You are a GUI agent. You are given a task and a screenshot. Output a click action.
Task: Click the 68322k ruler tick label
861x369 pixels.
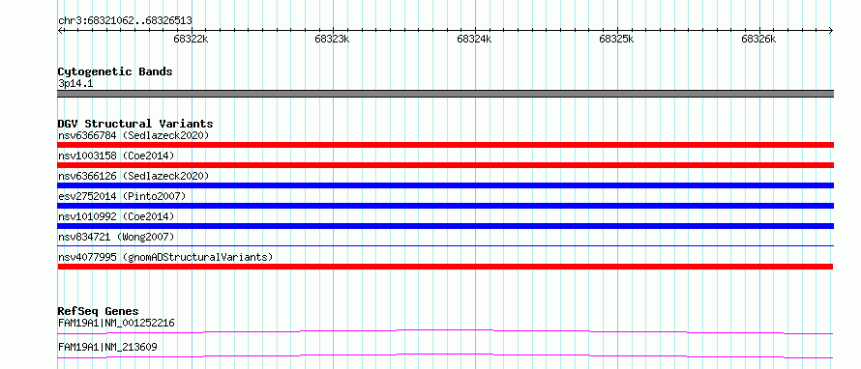191,39
